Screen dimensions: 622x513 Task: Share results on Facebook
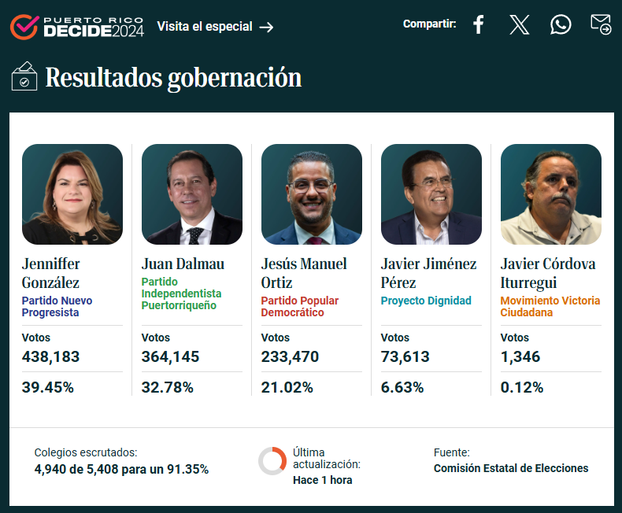click(479, 24)
